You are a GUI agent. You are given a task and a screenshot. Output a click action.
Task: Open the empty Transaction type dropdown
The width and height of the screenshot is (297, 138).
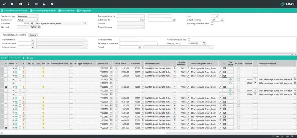(x=131, y=27)
